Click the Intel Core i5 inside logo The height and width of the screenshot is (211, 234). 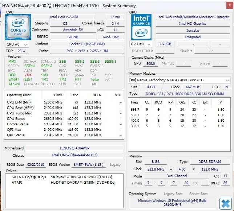click(x=18, y=27)
